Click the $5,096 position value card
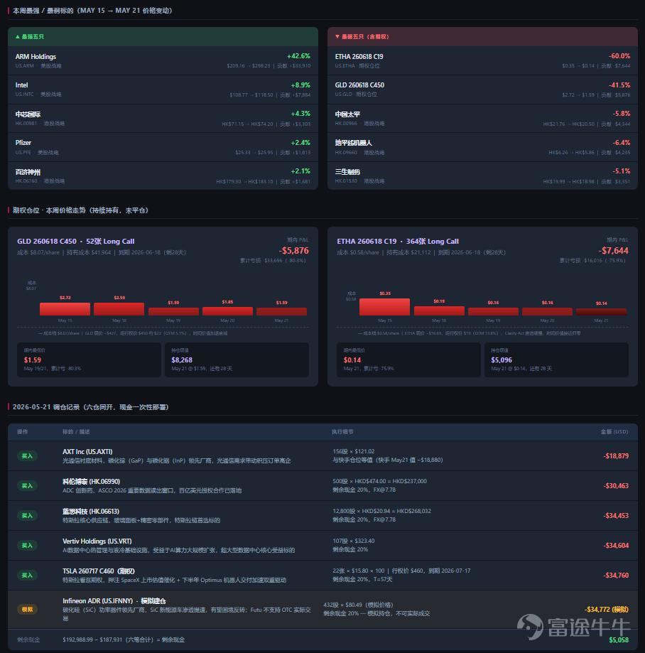The height and width of the screenshot is (653, 645). point(557,360)
